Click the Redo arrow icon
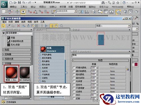The width and height of the screenshot is (141, 105). coord(30,3)
